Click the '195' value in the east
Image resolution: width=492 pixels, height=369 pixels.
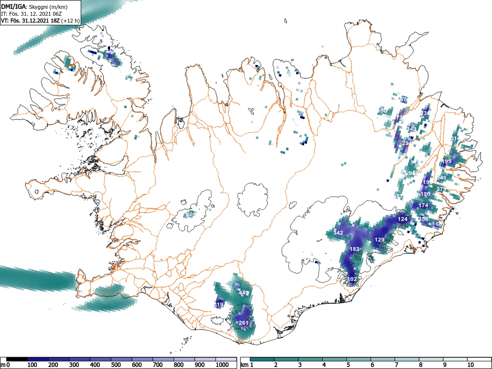[x=447, y=161]
